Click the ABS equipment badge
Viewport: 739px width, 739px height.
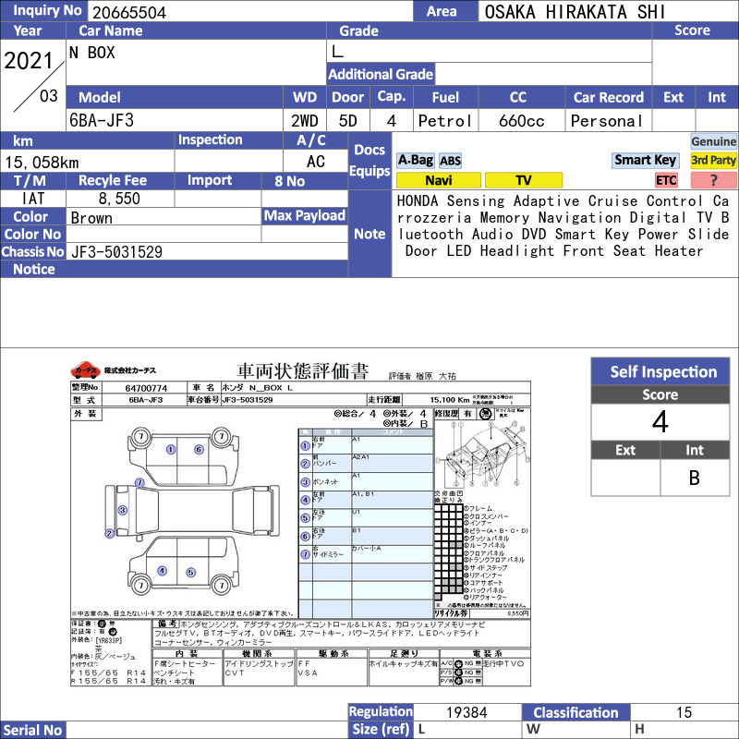coord(450,161)
